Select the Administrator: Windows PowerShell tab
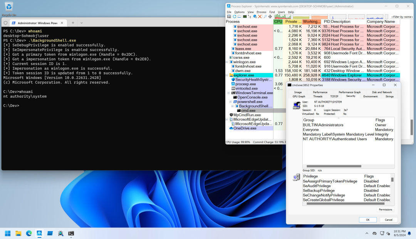 point(38,23)
